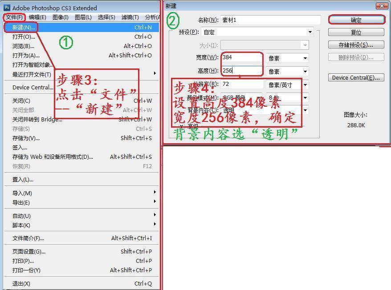Screen dimensions: 391x290
Task: Click the 高度(H) height input field
Action: point(242,71)
